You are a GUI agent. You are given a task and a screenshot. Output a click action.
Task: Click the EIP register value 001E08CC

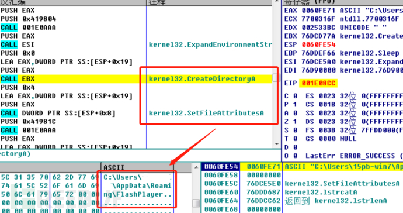click(318, 83)
